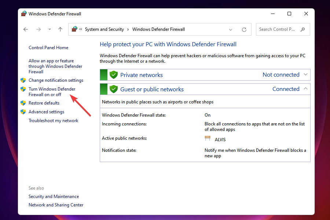Refresh the Control Panel page

pyautogui.click(x=244, y=29)
